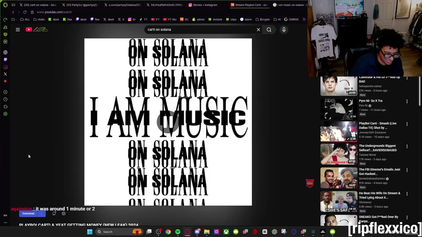
Task: Go back using browser back arrow
Action: click(x=13, y=12)
